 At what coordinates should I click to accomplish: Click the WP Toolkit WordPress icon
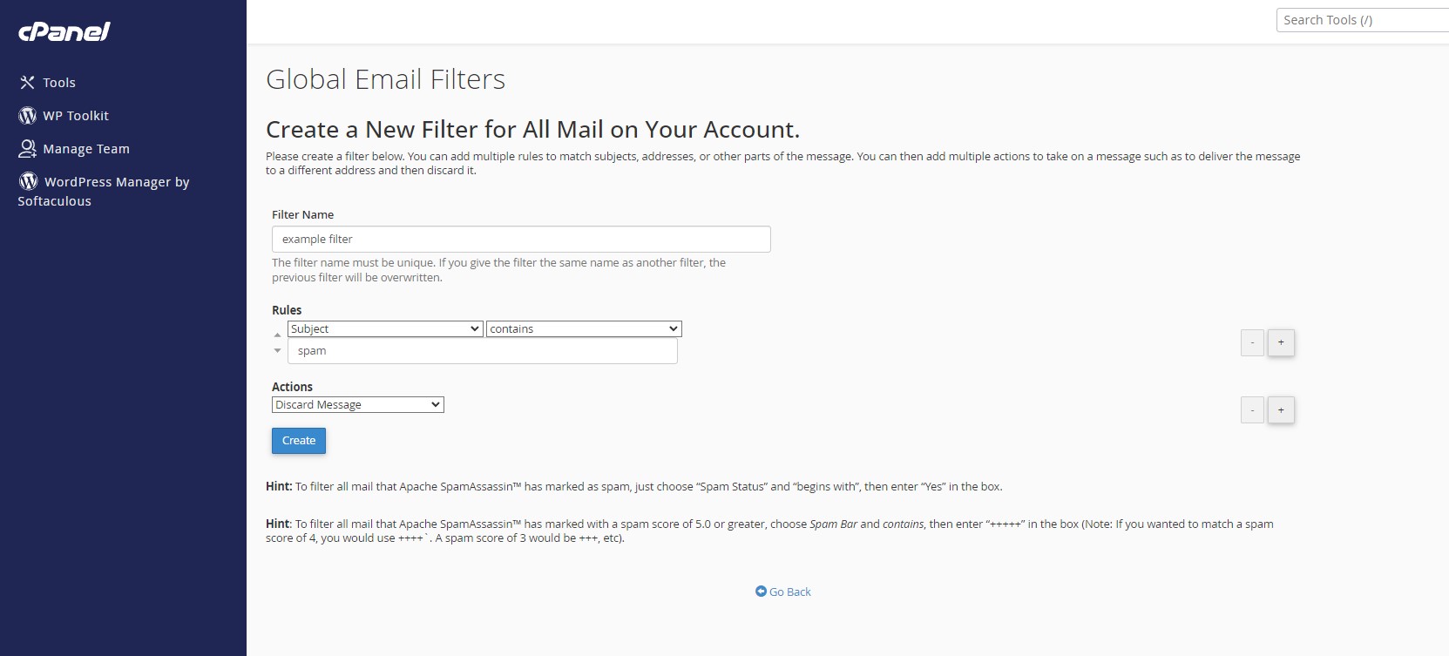point(27,115)
